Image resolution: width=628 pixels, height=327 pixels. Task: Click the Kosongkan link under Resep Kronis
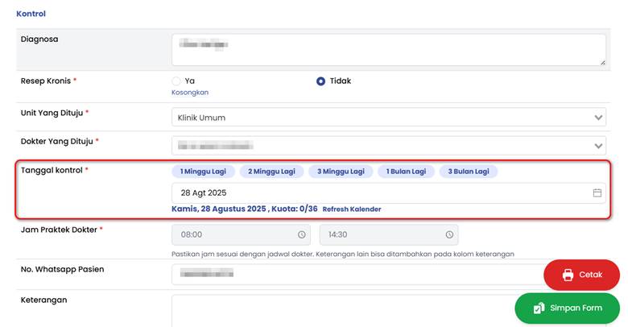click(190, 93)
